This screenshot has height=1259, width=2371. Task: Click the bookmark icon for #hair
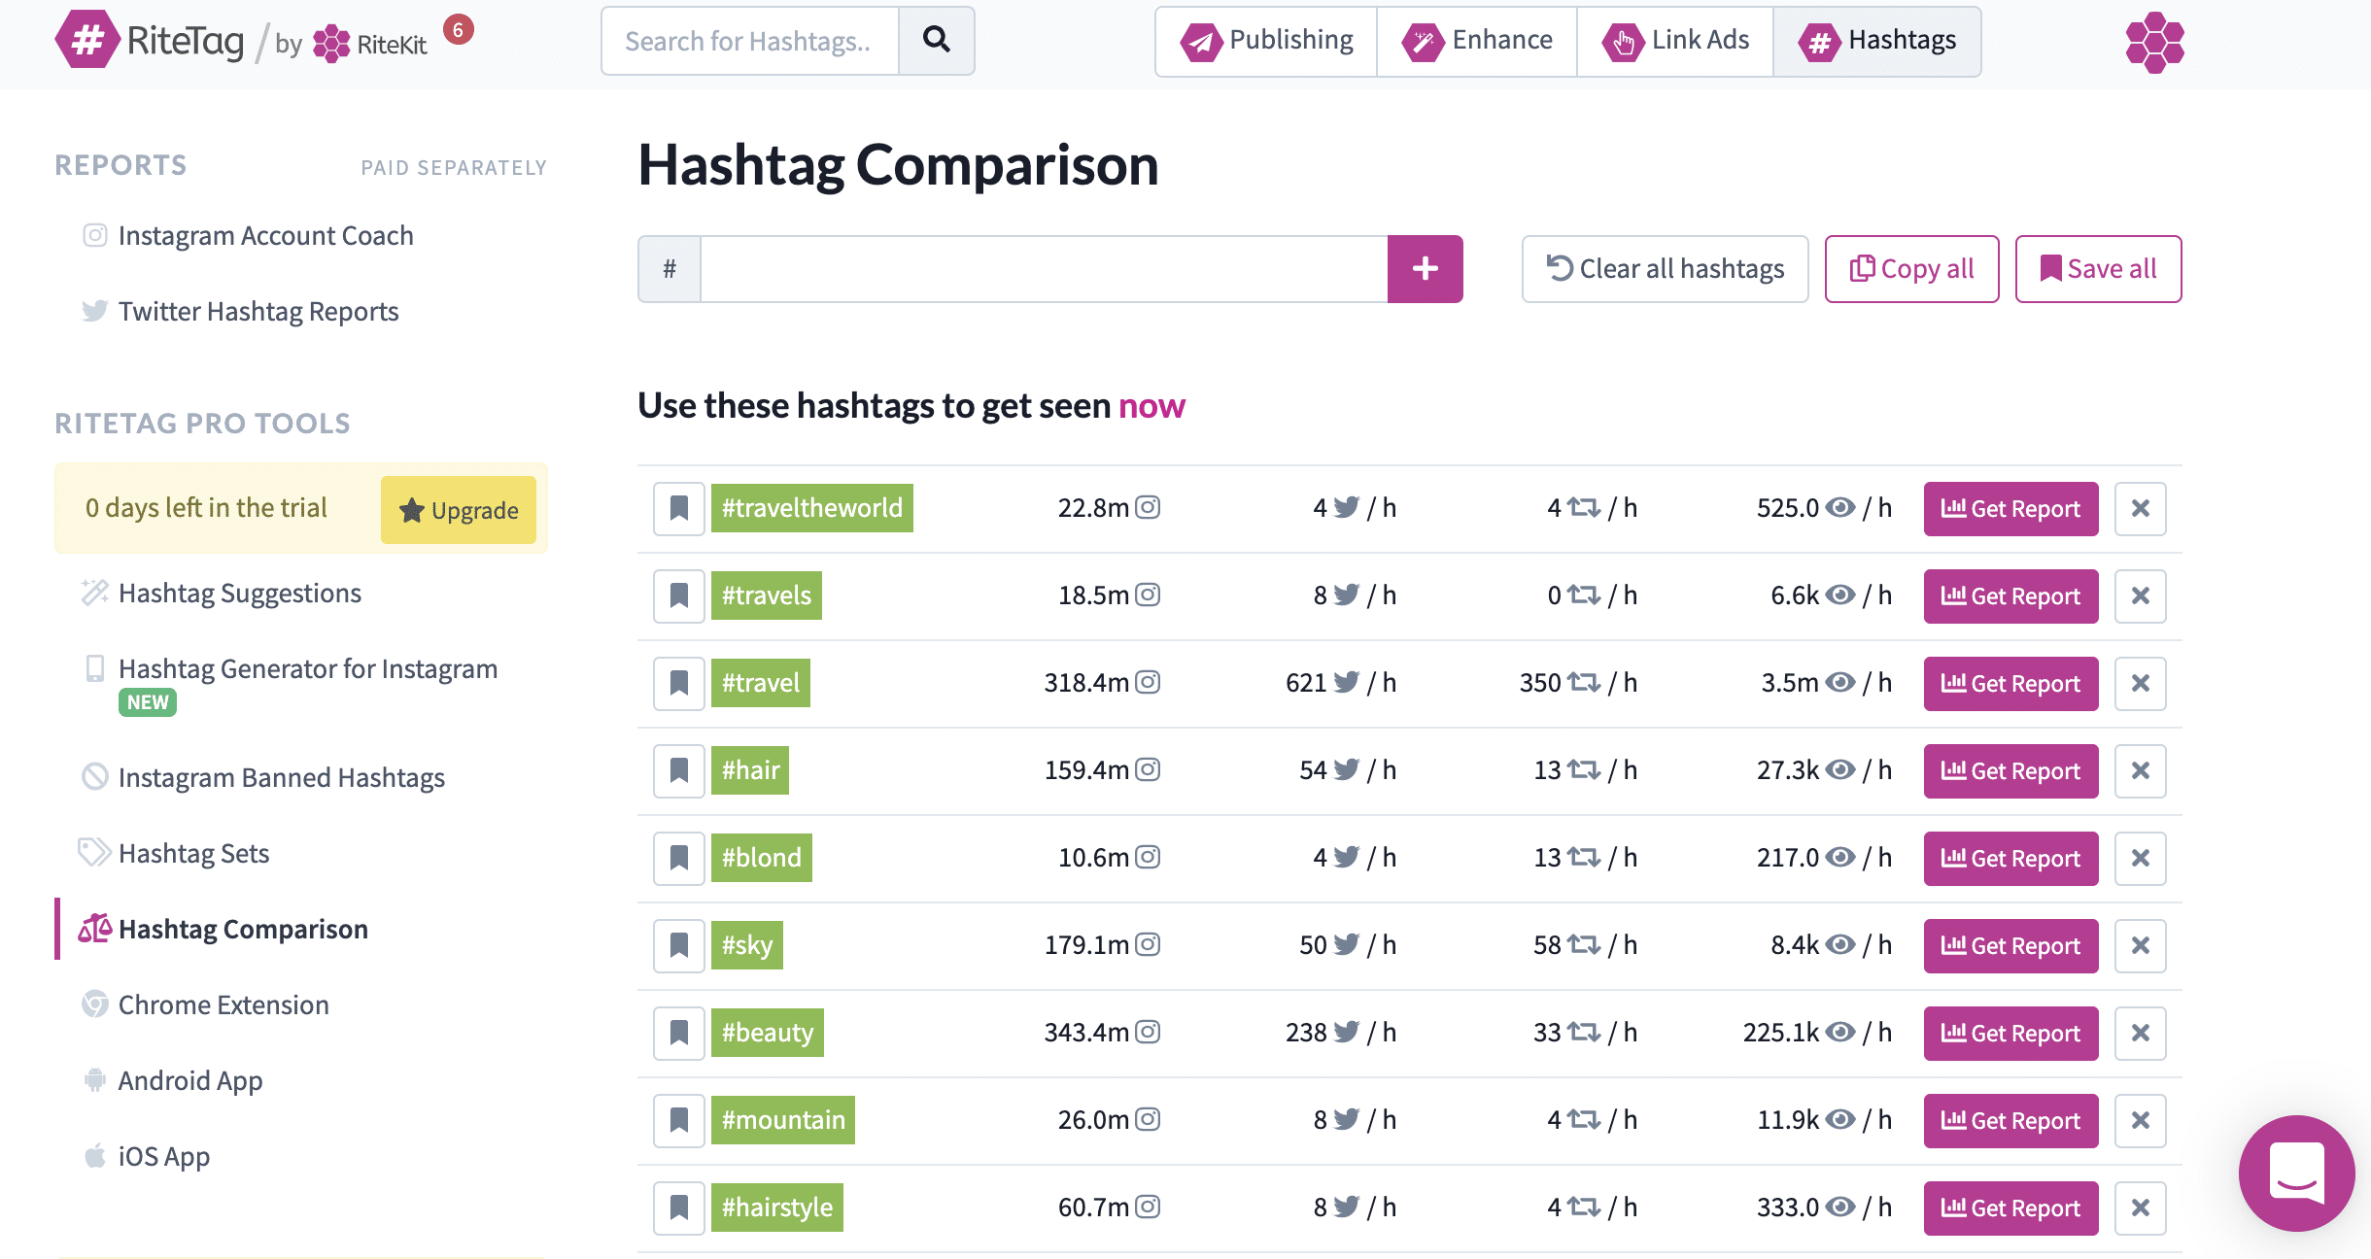click(x=676, y=769)
